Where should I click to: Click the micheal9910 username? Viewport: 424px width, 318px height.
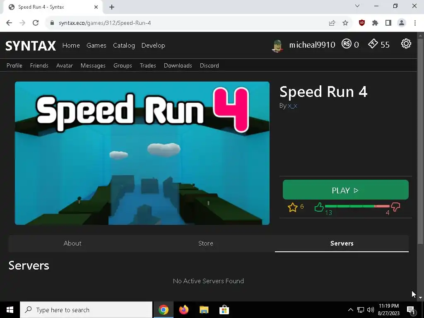click(x=312, y=45)
